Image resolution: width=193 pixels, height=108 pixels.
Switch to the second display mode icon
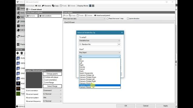coord(93,6)
